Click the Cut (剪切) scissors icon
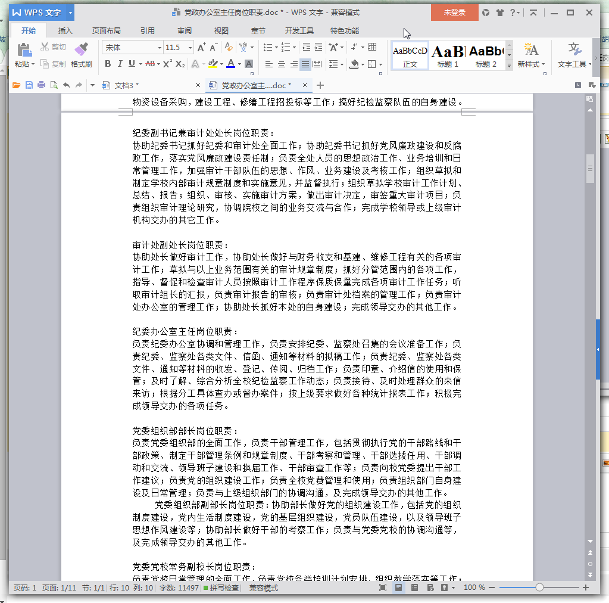 pos(45,47)
